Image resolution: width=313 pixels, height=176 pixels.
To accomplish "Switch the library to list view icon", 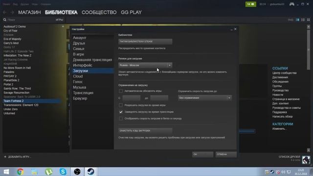I will point(303,20).
